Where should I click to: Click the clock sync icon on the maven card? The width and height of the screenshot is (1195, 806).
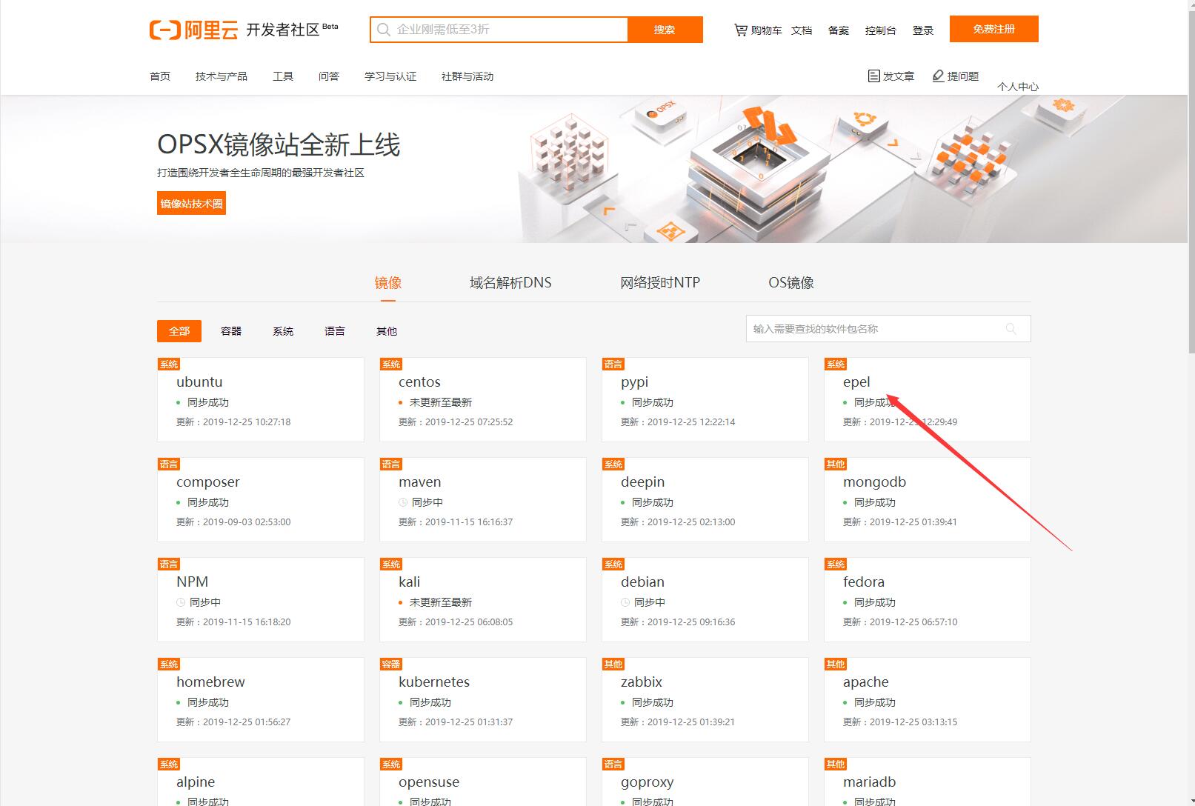coord(403,502)
